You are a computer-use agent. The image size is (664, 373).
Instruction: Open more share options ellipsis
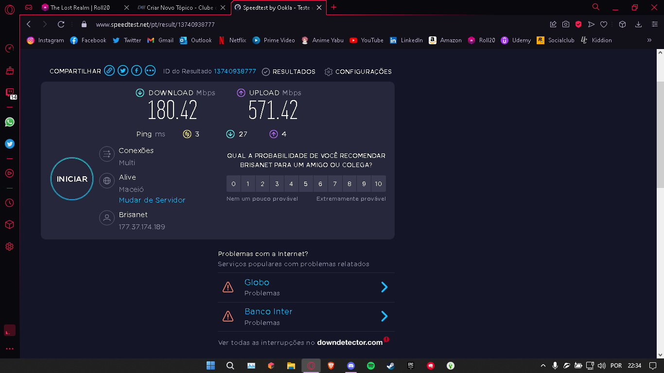tap(150, 71)
